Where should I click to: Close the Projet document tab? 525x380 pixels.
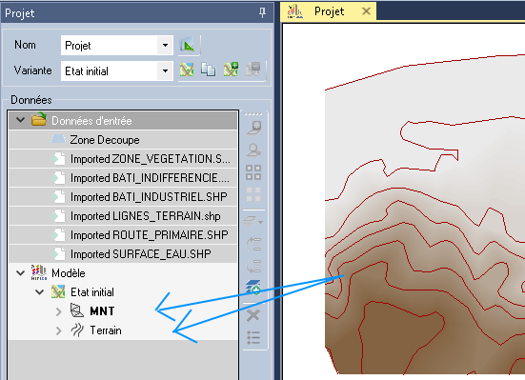click(x=366, y=11)
